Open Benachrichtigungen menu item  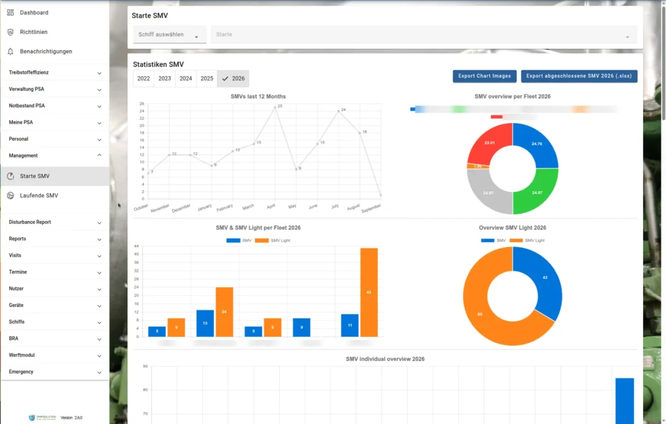tap(55, 51)
